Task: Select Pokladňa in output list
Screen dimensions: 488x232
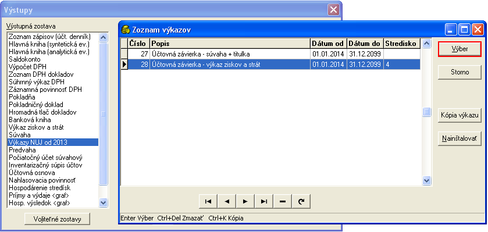Action: click(x=53, y=97)
